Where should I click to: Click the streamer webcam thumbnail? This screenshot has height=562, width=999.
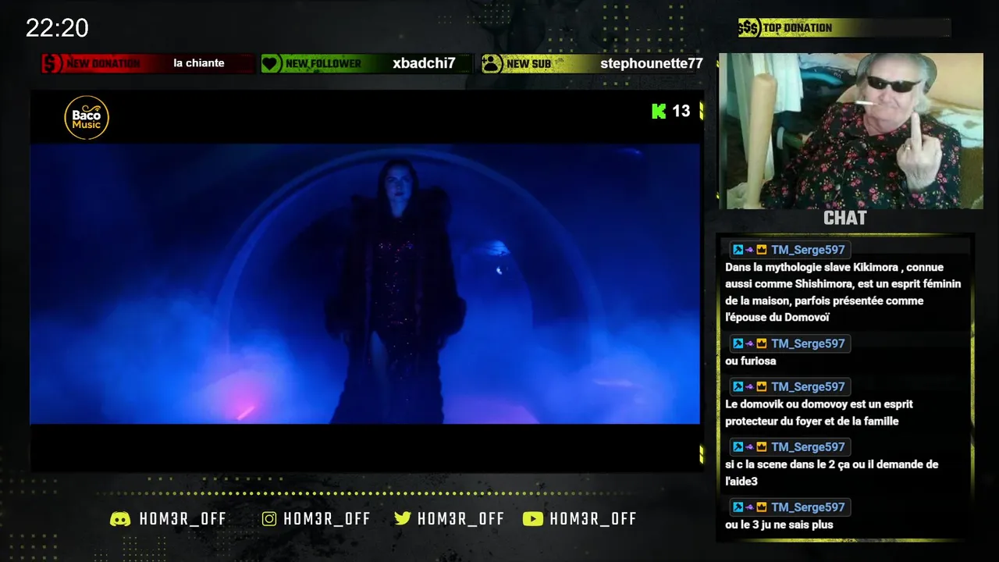pyautogui.click(x=851, y=131)
